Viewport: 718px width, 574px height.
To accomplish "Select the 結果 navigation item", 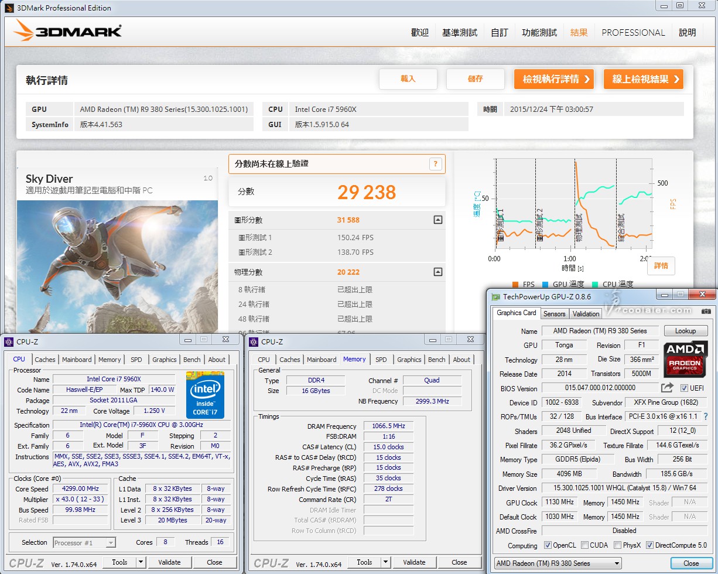I will [579, 33].
